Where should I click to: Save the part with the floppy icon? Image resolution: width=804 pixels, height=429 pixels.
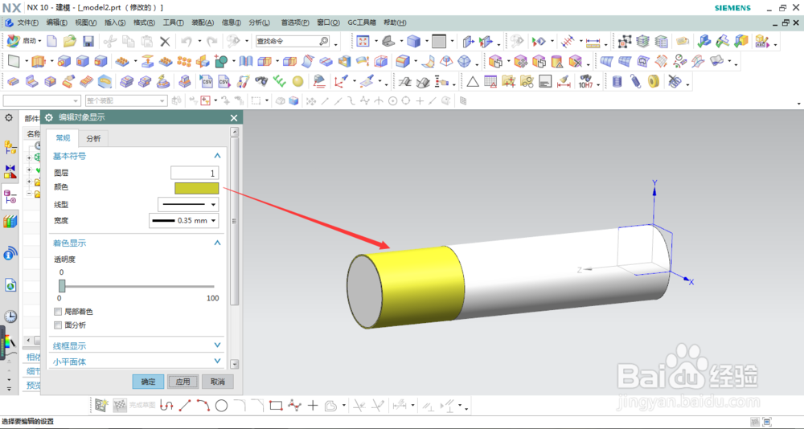point(88,41)
